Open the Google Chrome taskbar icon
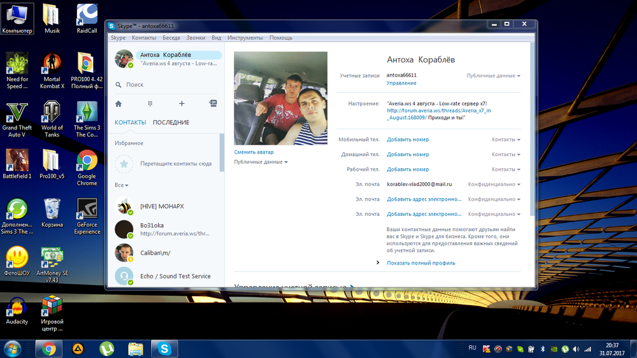 click(49, 348)
